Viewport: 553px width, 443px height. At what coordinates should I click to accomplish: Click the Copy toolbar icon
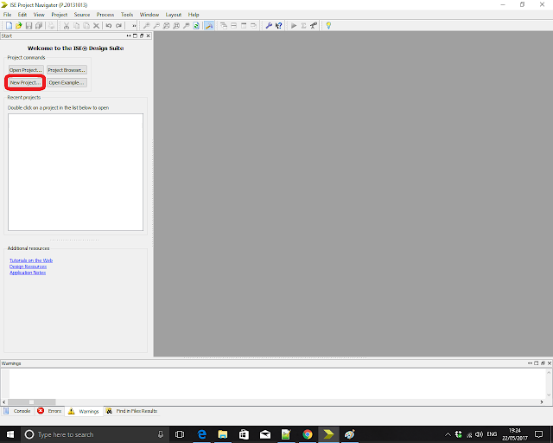pos(76,25)
